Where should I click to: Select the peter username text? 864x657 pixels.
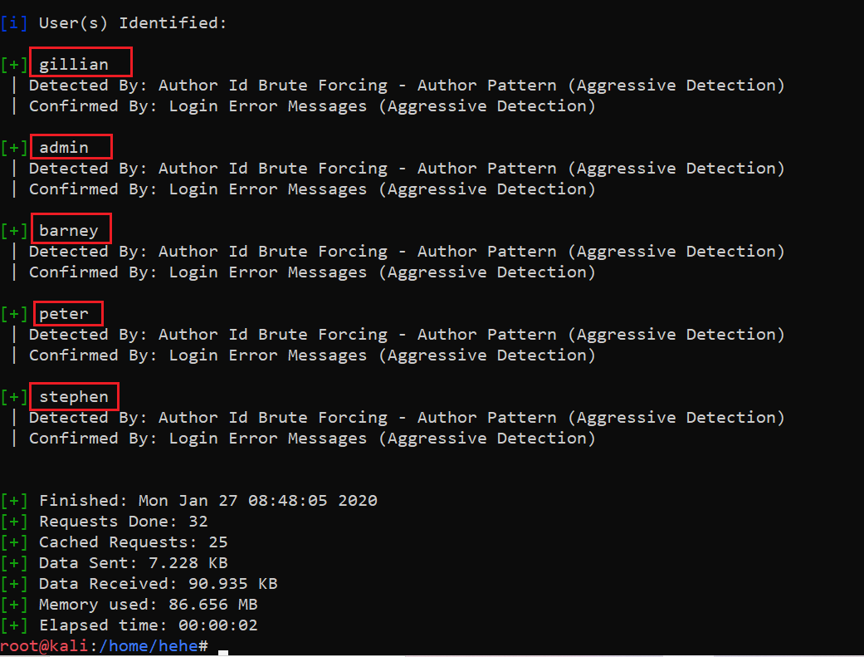point(64,314)
